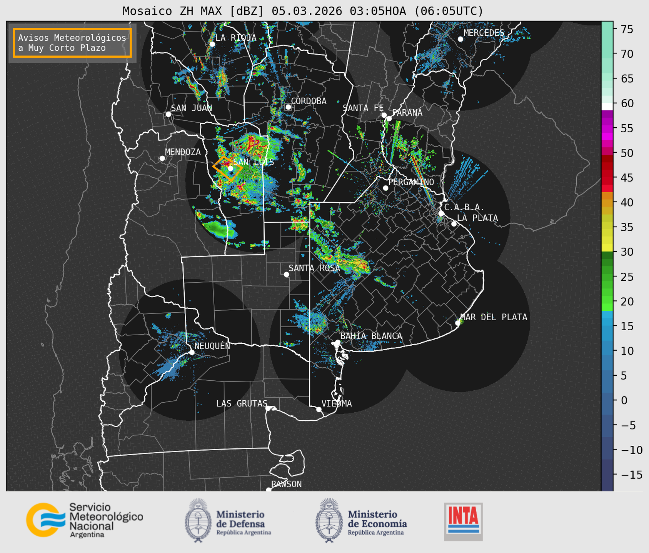
Task: Click the Santa Rosa city marker dot
Action: [286, 274]
